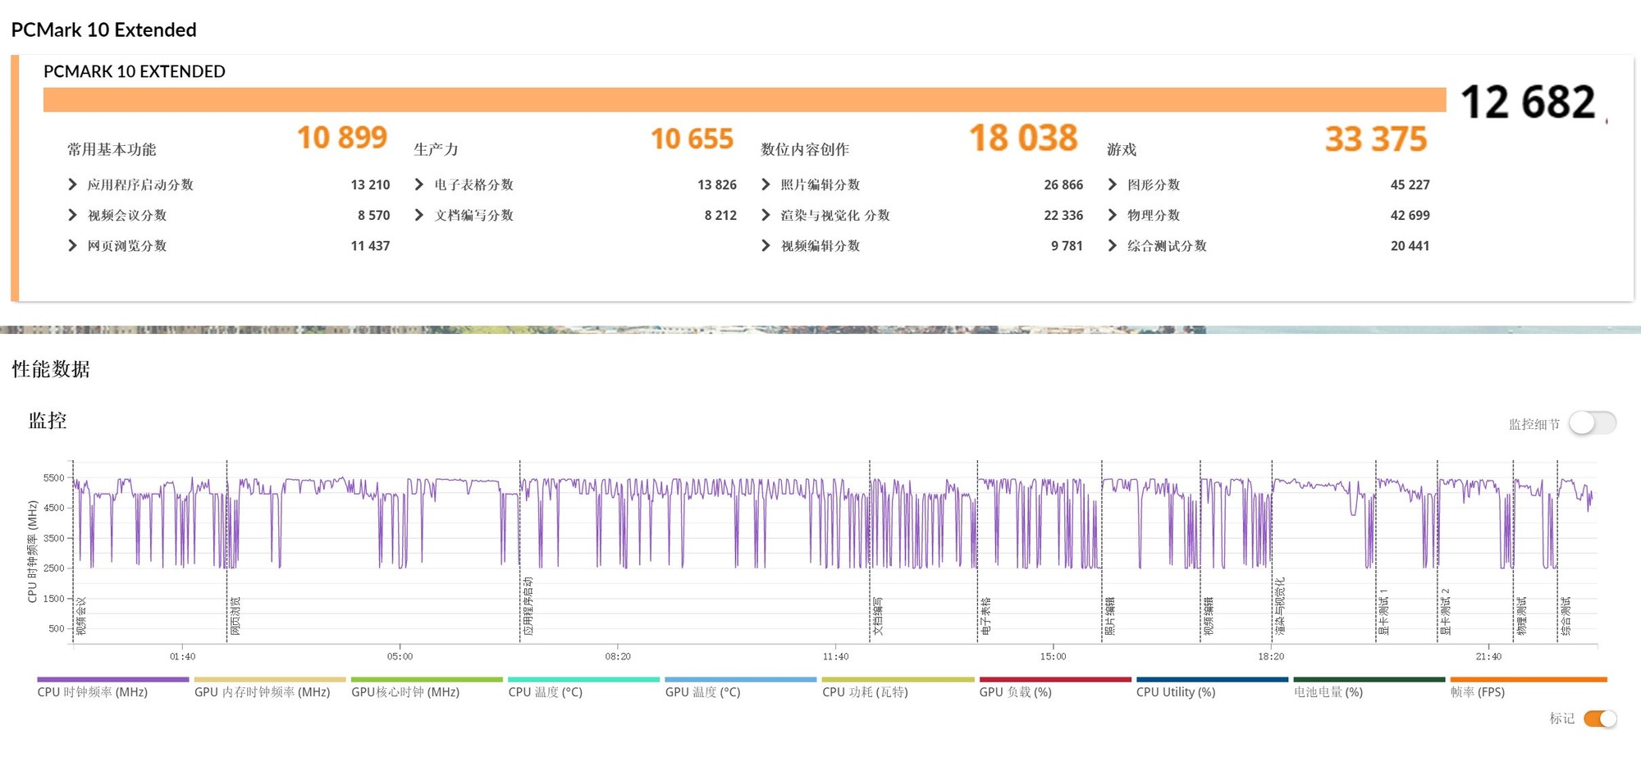This screenshot has height=771, width=1641.
Task: Select the 文档编写 chart marker
Action: coord(878,616)
